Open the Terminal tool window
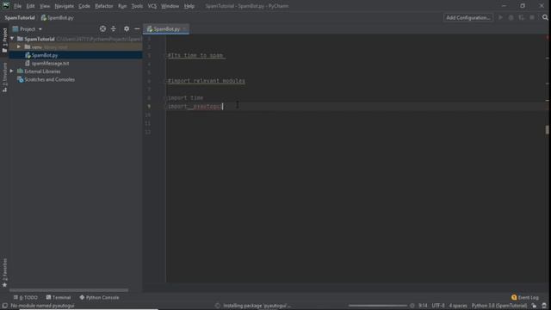This screenshot has height=310, width=551. tap(59, 297)
